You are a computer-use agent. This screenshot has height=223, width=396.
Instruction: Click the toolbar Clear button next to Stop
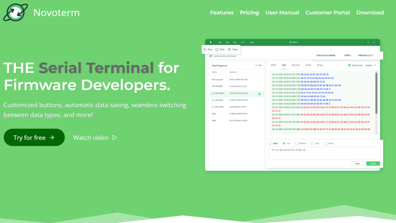click(x=233, y=50)
